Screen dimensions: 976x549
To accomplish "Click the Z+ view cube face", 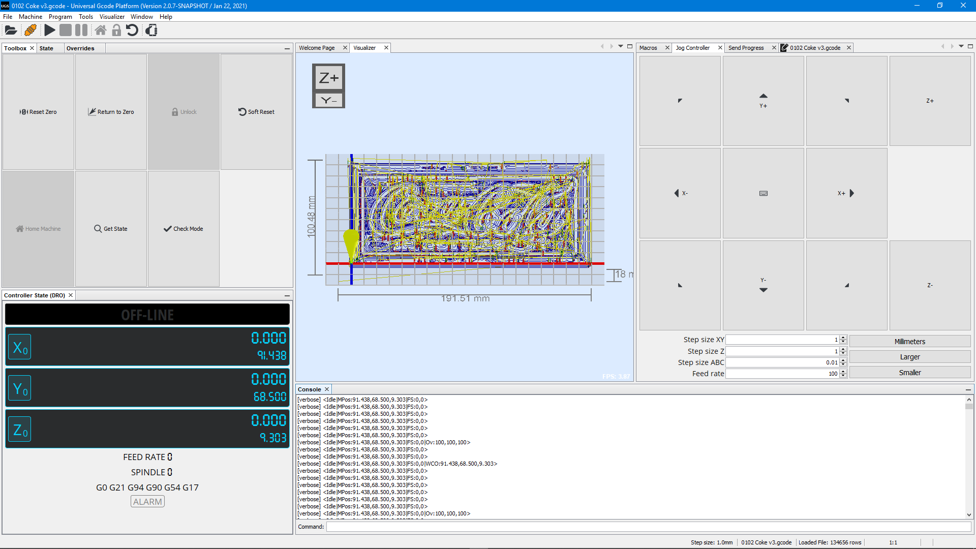I will coord(328,78).
